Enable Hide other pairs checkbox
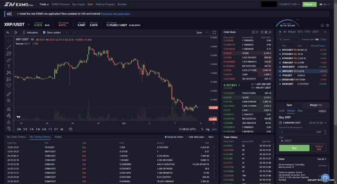The width and height of the screenshot is (337, 184). click(x=187, y=137)
